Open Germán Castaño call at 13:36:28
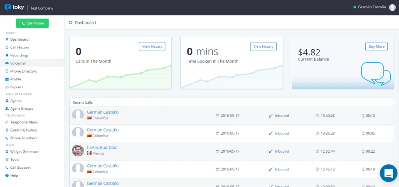The height and width of the screenshot is (187, 399). 103,130
